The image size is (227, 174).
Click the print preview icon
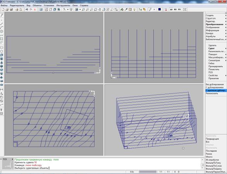tap(21, 10)
